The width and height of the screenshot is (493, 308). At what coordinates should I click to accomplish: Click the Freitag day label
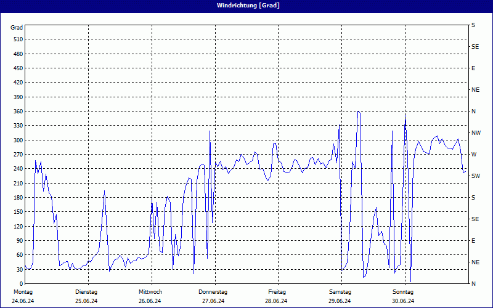pos(277,291)
